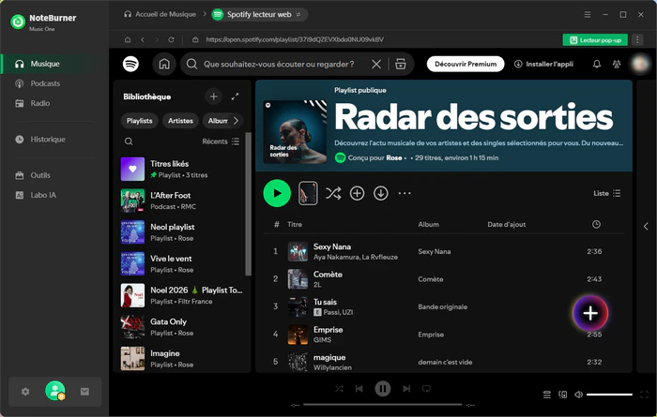657x417 pixels.
Task: Open NoteBurner settings gear
Action: (x=25, y=392)
